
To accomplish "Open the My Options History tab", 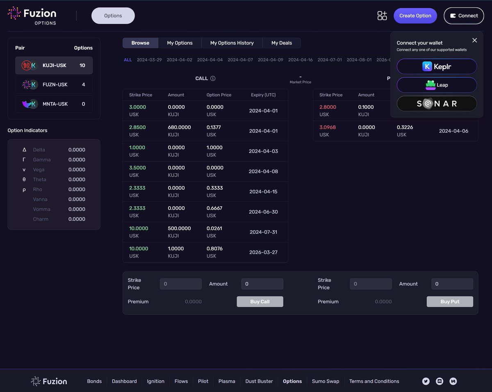I will [x=232, y=43].
